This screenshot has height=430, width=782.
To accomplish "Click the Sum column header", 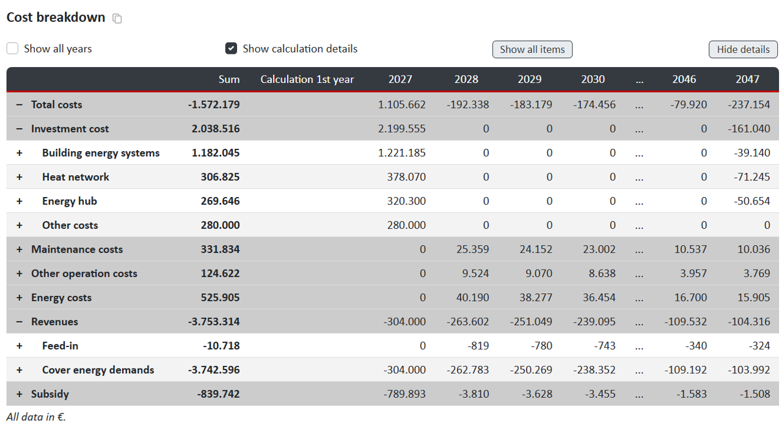I will click(229, 79).
